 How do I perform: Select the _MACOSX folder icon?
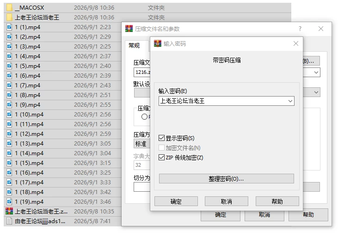pyautogui.click(x=9, y=8)
